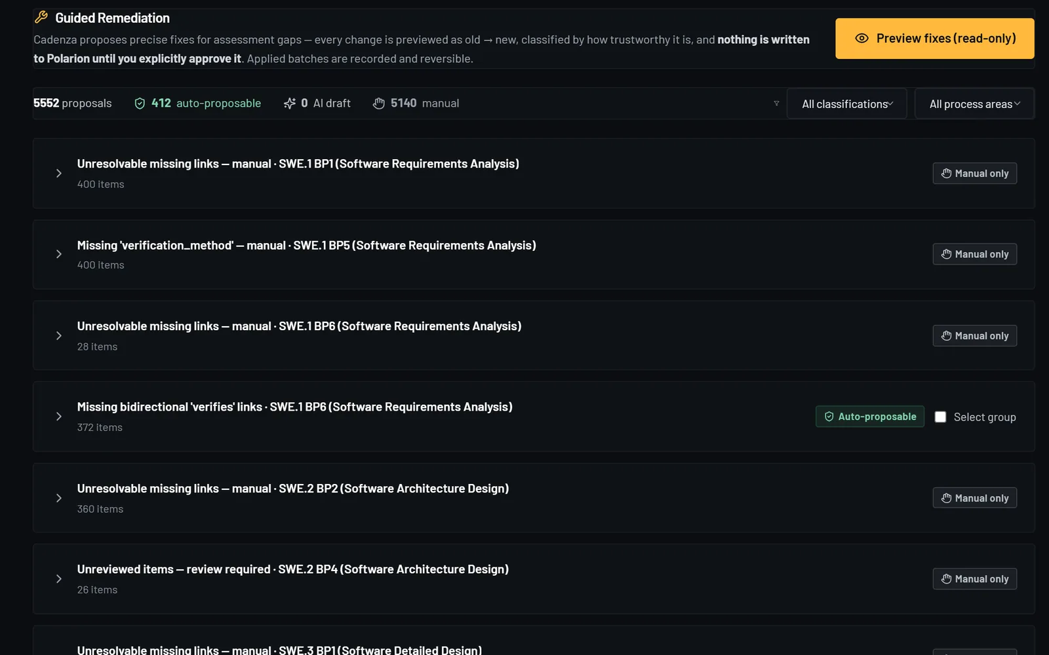Click the '5140 manual' counter text

click(x=425, y=103)
